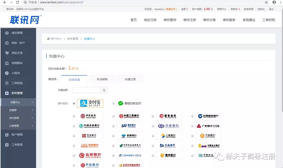Click the 北京银行 logo
The width and height of the screenshot is (283, 168).
pyautogui.click(x=90, y=155)
